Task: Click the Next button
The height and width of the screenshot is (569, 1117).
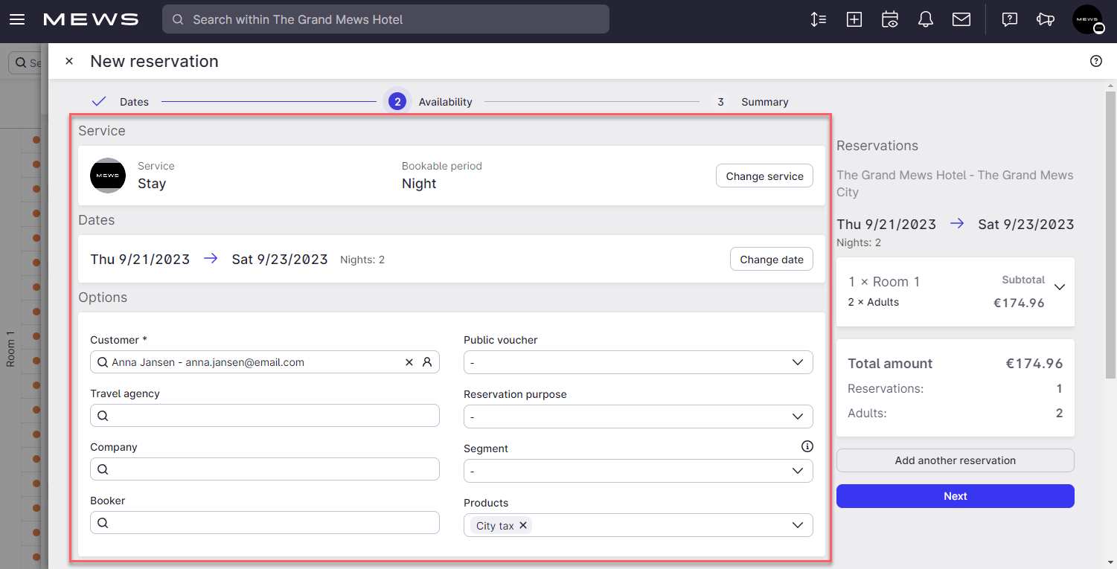Action: 955,496
